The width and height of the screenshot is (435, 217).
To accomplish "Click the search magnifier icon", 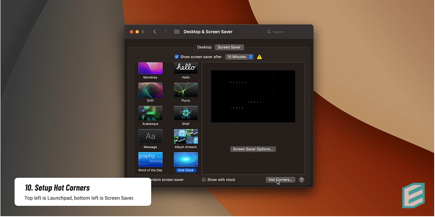I will point(269,32).
